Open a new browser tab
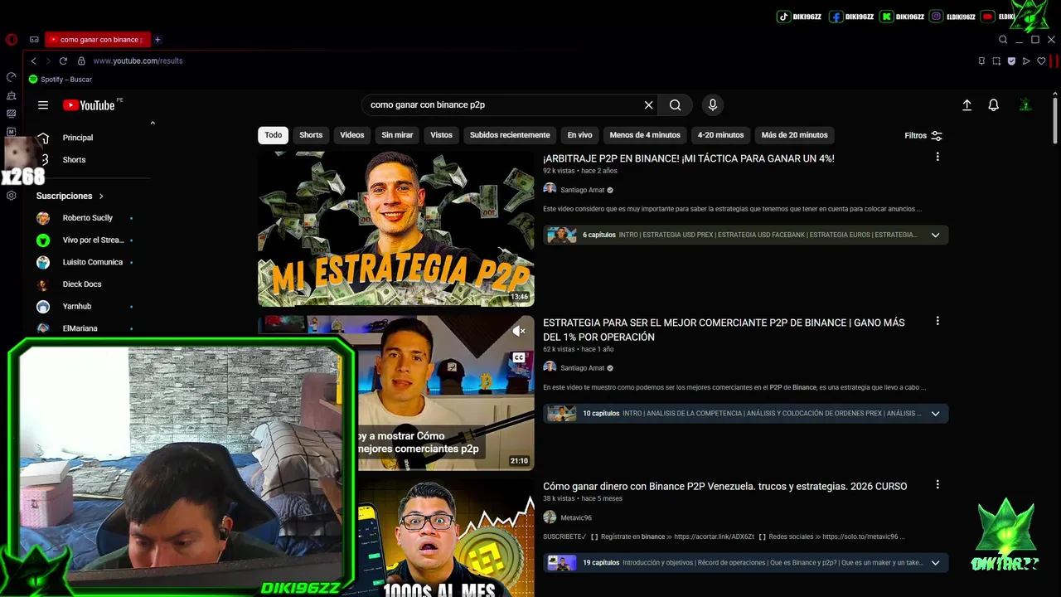The width and height of the screenshot is (1061, 597). [x=157, y=39]
